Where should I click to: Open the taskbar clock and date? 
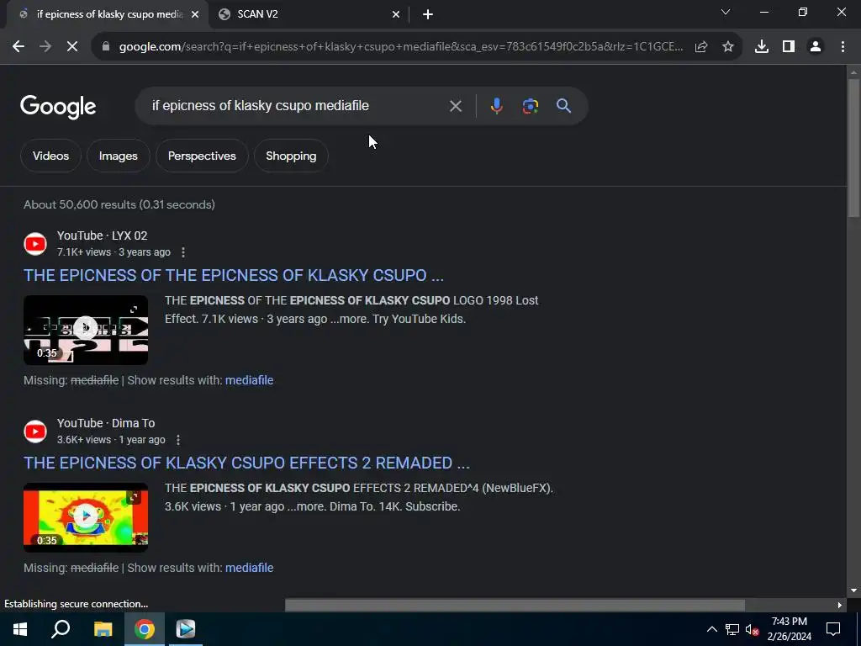[789, 629]
